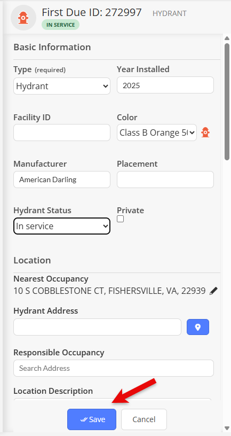Viewport: 231px width, 436px height.
Task: Click the scrollbar up arrow
Action: pos(227,37)
